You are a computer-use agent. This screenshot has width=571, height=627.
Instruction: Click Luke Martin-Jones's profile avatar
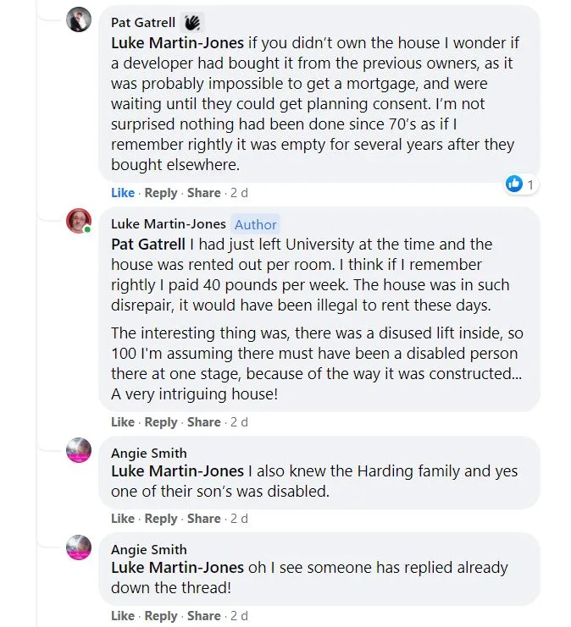(79, 222)
